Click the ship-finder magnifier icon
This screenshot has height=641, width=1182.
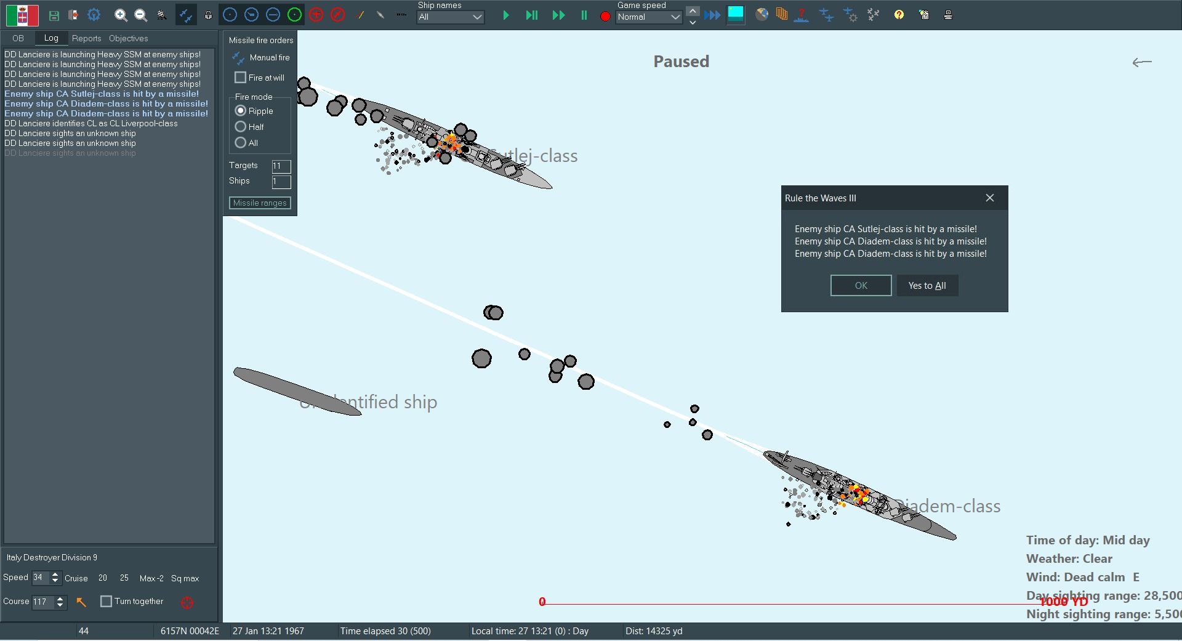coord(162,15)
